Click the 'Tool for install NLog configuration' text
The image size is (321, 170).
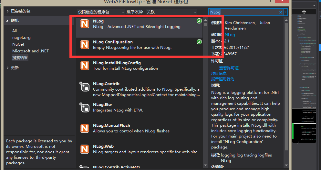pyautogui.click(x=125, y=68)
